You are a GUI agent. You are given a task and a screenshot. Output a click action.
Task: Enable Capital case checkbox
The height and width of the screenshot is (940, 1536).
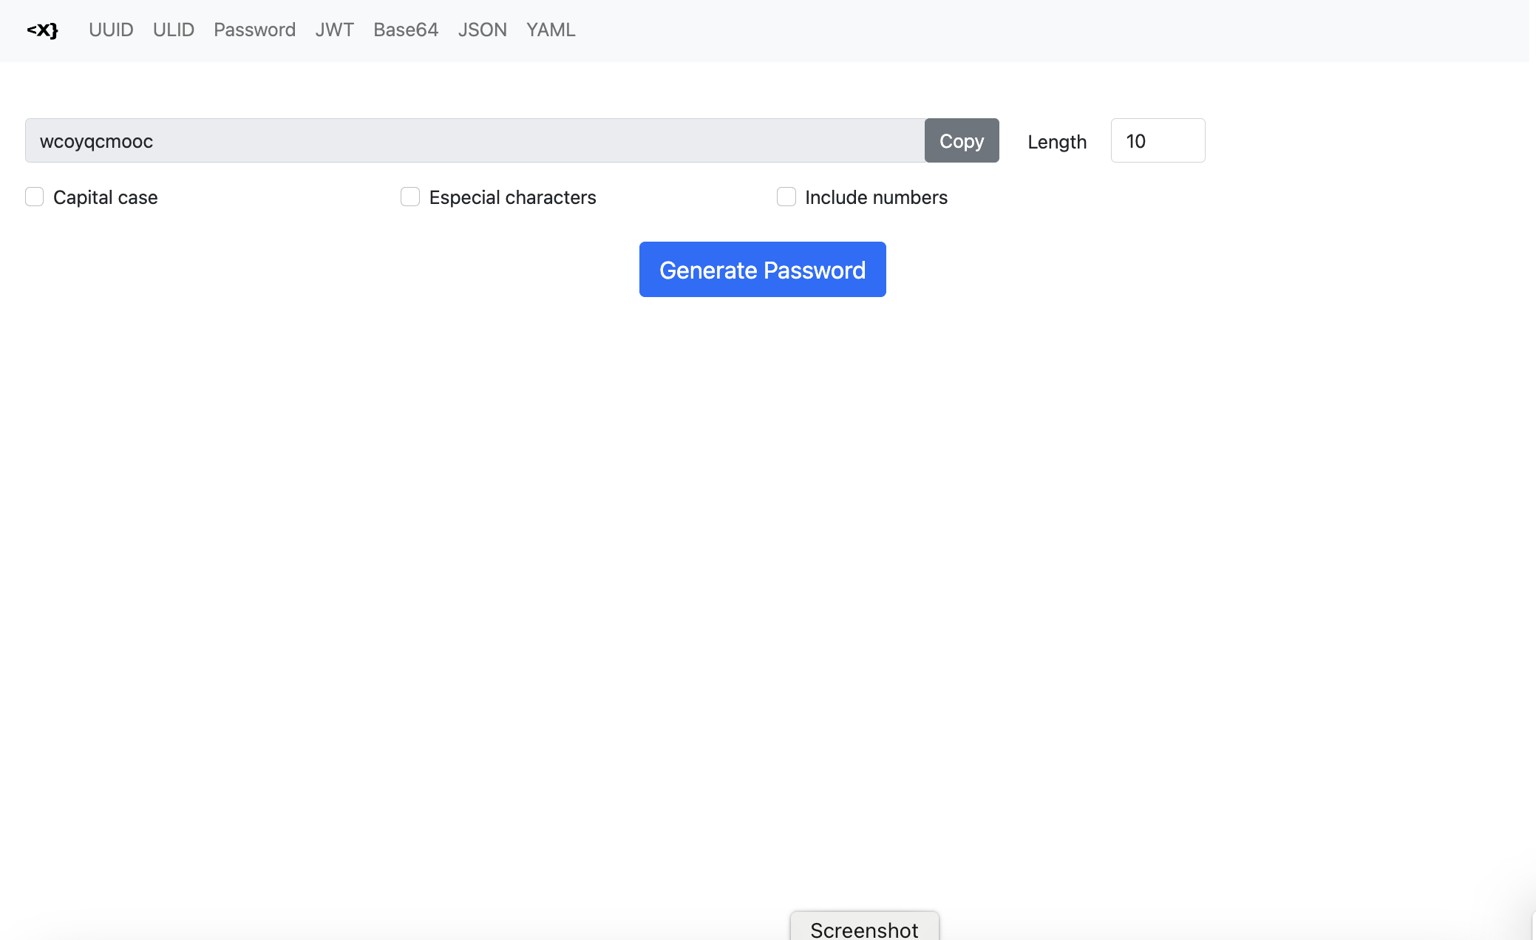point(34,197)
